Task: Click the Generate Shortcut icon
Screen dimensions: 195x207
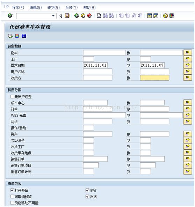Action: coord(156,16)
